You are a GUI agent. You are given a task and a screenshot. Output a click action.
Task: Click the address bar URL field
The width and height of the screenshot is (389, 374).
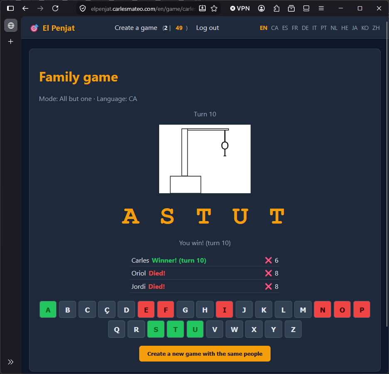pyautogui.click(x=143, y=9)
